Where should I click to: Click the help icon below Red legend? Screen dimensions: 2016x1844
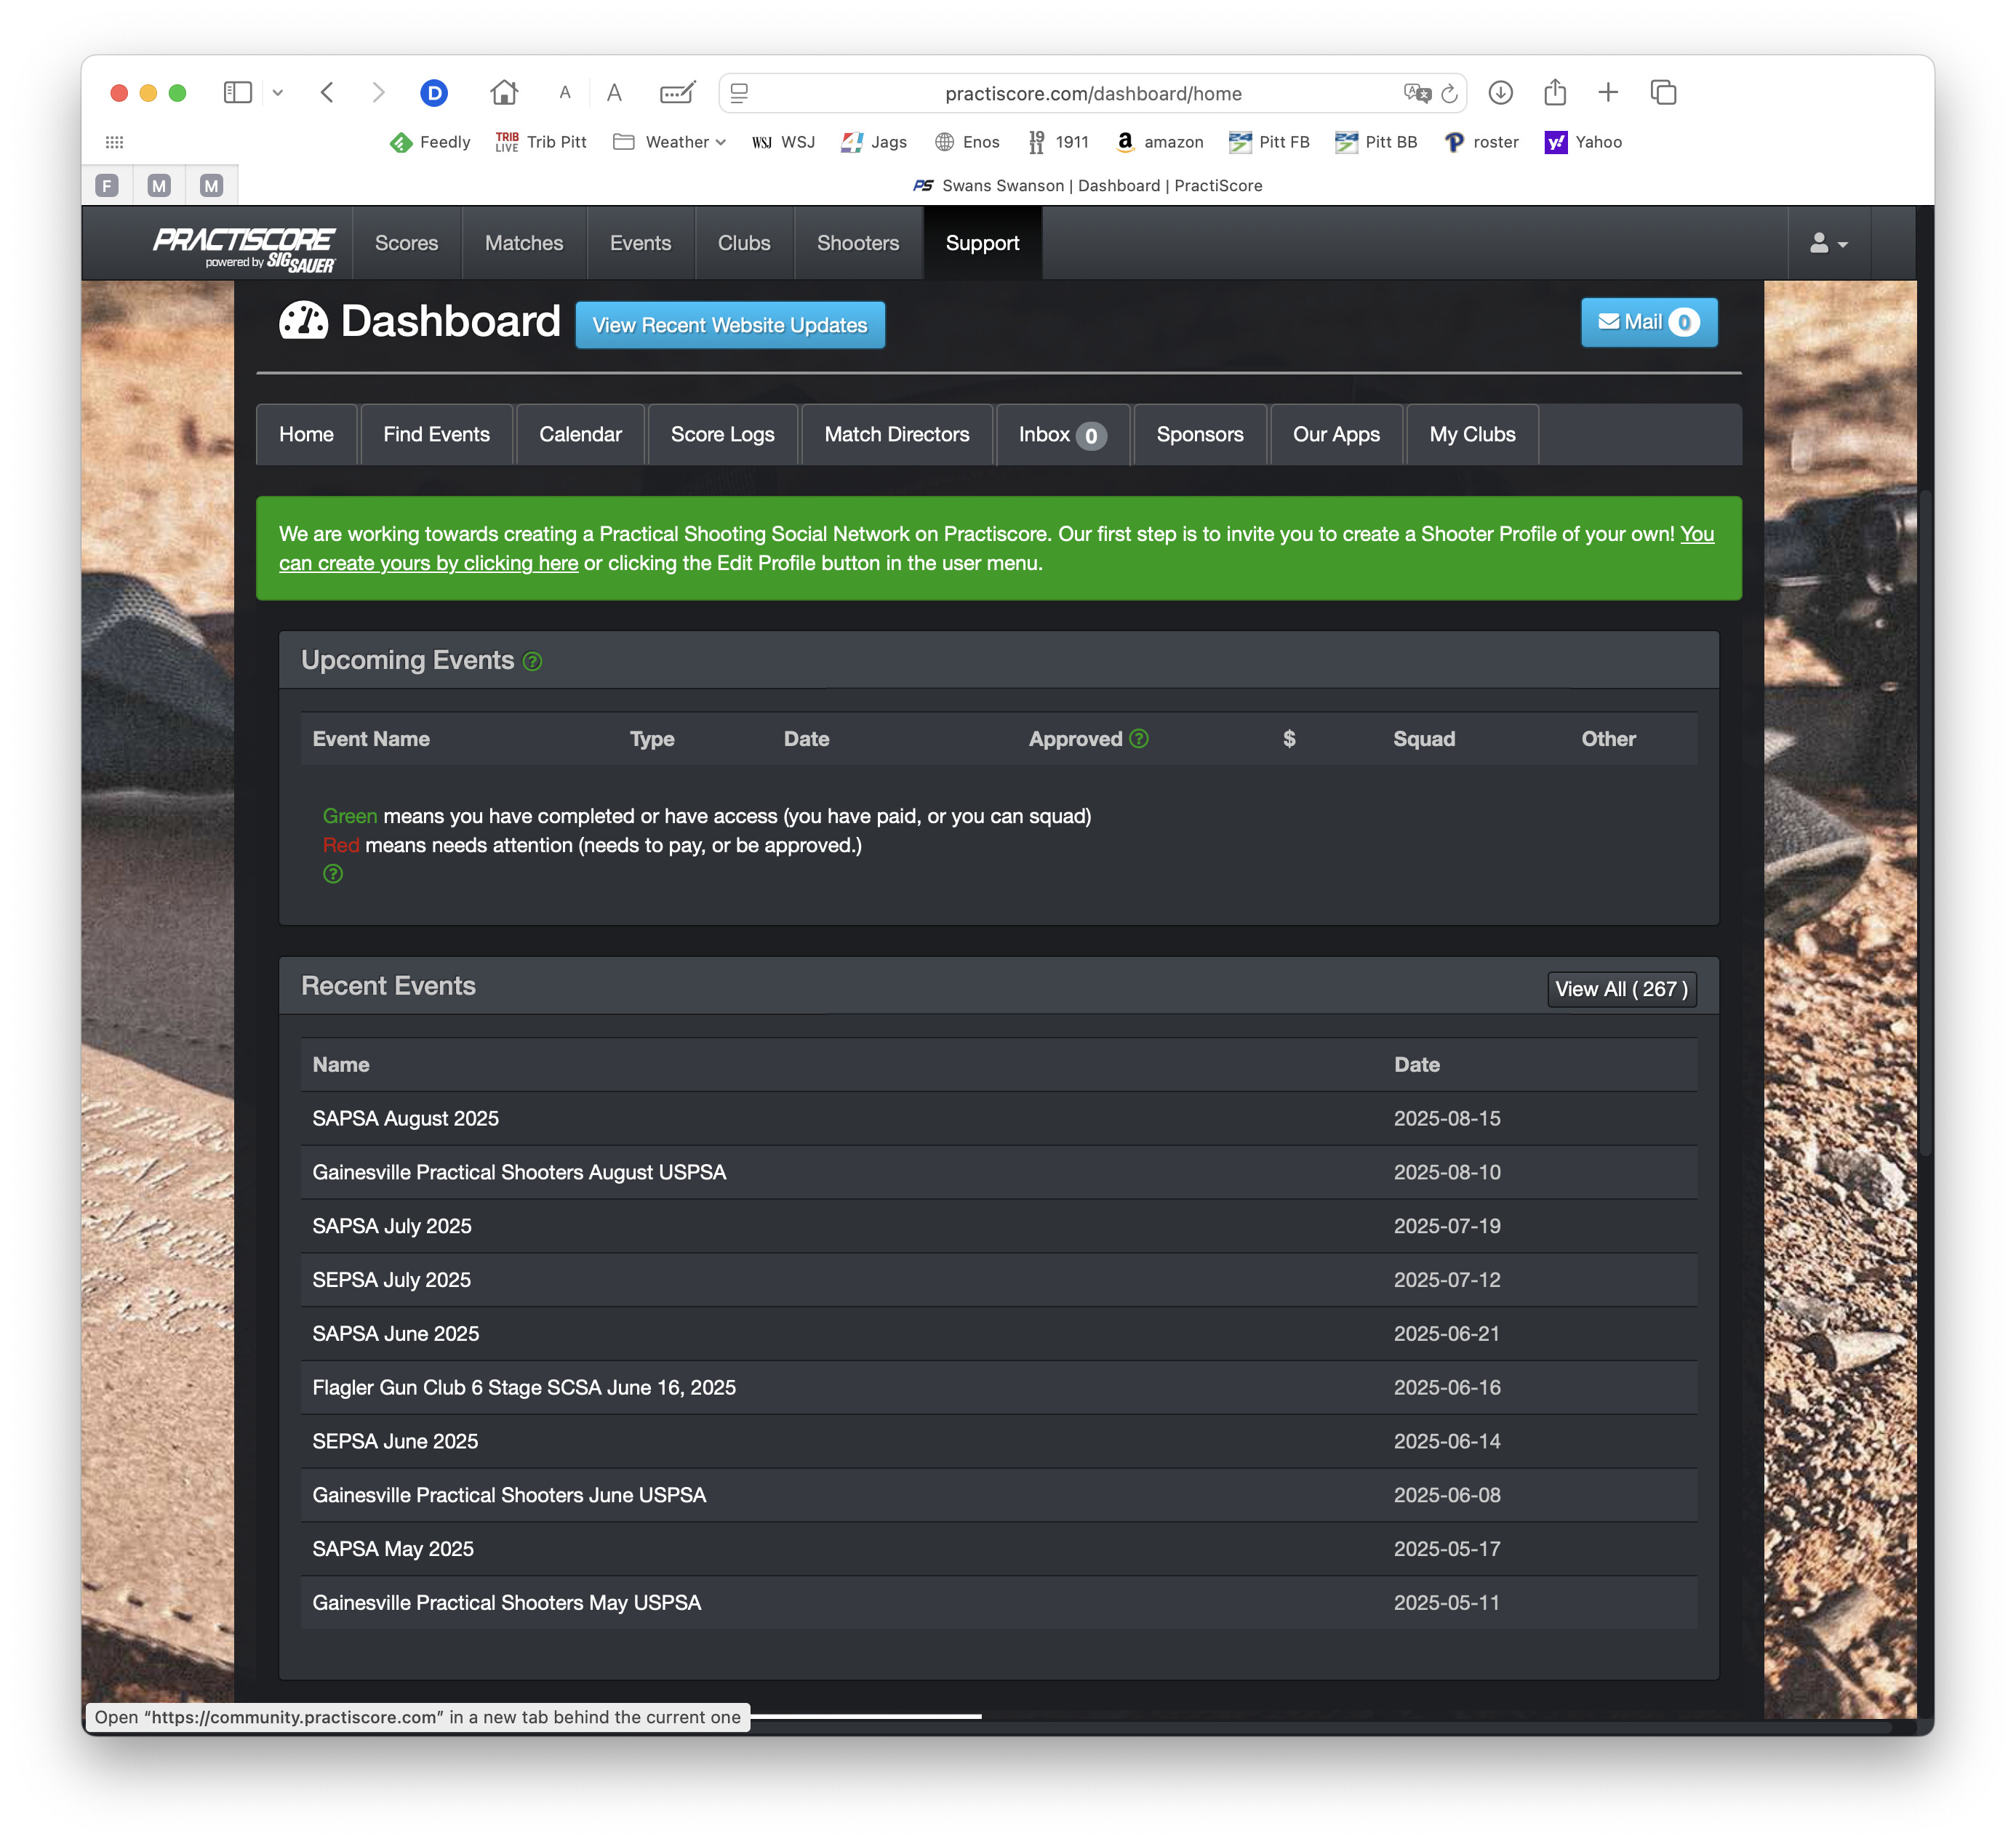(x=333, y=874)
